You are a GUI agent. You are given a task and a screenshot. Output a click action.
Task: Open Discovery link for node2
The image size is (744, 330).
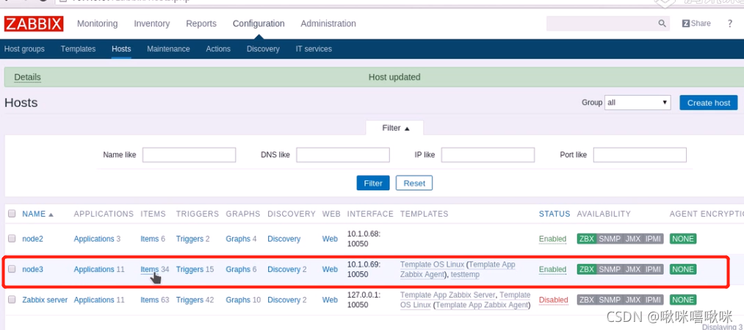[283, 239]
